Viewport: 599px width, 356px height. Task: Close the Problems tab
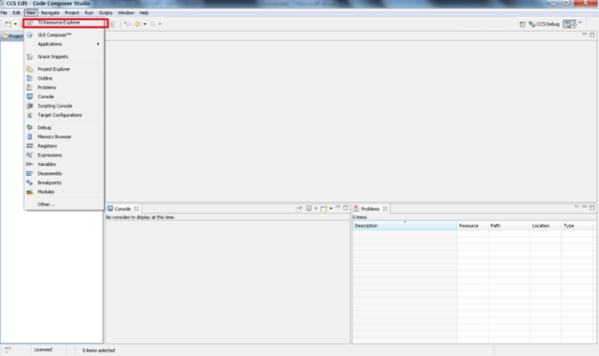click(385, 209)
